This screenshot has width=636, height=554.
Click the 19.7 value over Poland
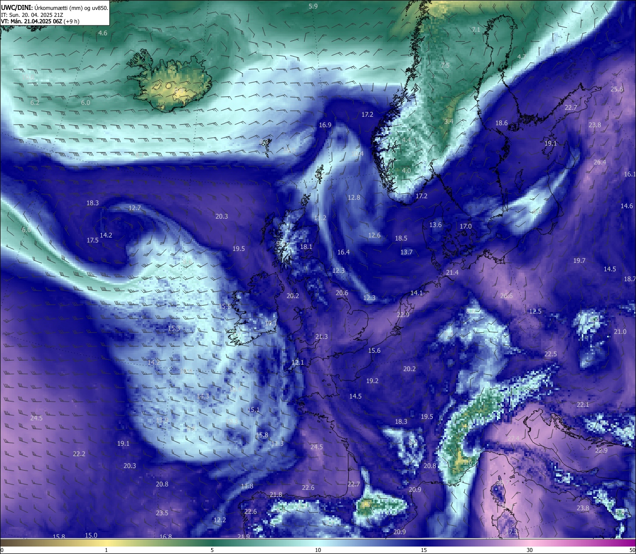579,261
